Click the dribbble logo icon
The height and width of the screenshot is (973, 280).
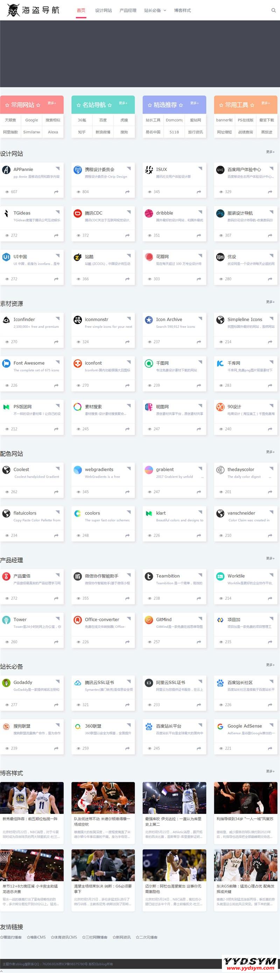click(x=149, y=213)
